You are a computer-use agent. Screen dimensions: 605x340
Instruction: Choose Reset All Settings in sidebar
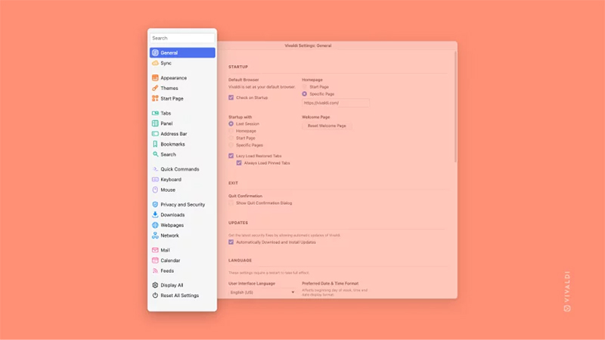[x=182, y=295]
